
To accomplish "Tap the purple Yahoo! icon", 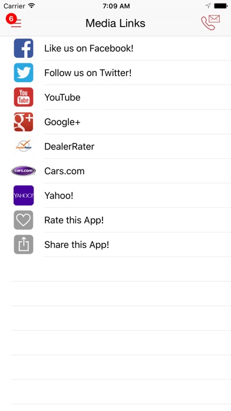I will pyautogui.click(x=24, y=195).
